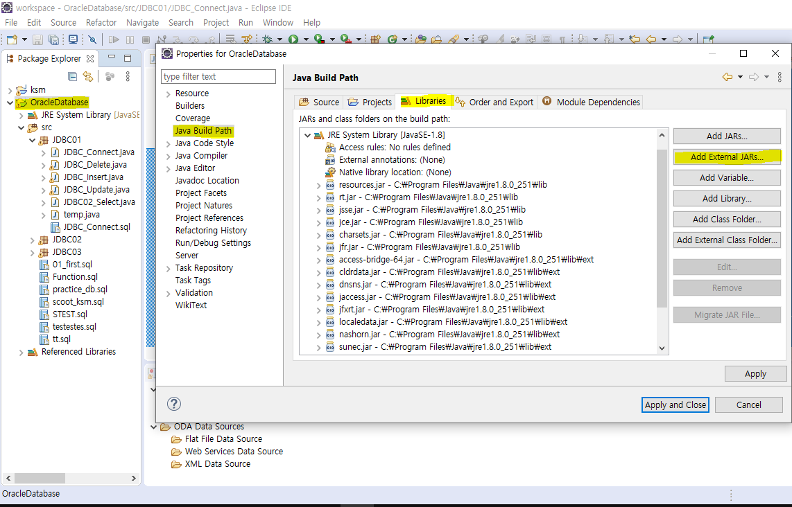Screen dimensions: 792x507
Task: Click Collapse All in Package Explorer
Action: (73, 76)
